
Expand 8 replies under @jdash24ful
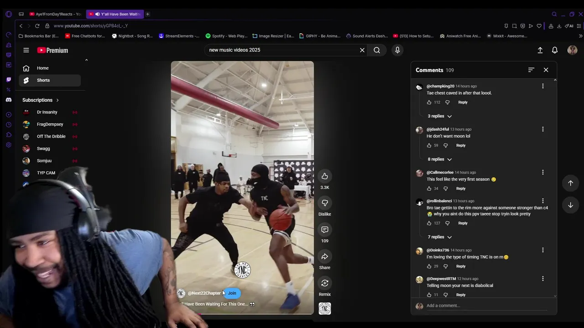(x=439, y=159)
